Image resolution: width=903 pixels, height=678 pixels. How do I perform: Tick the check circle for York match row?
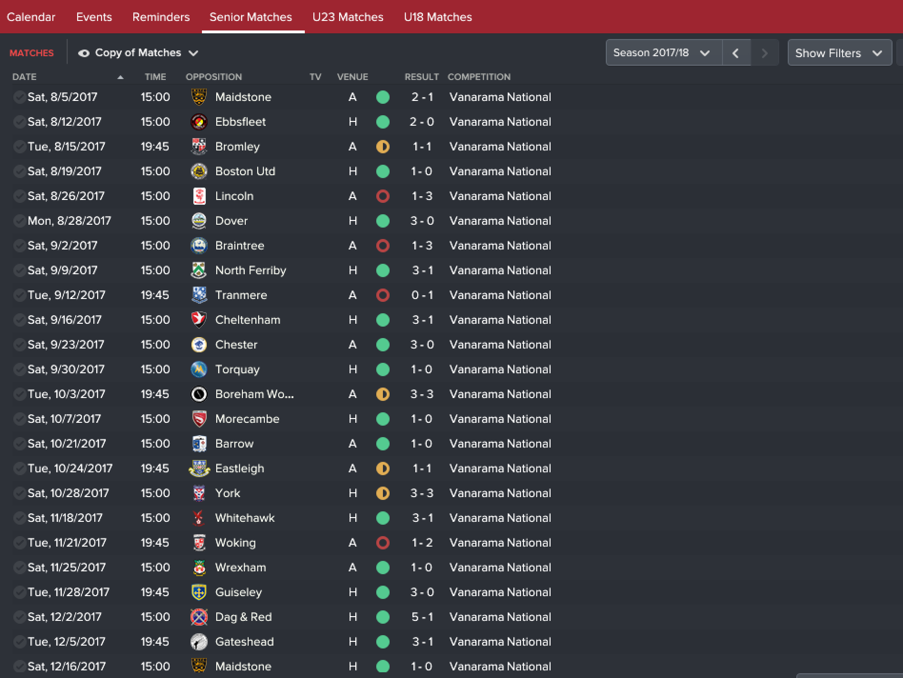[20, 493]
